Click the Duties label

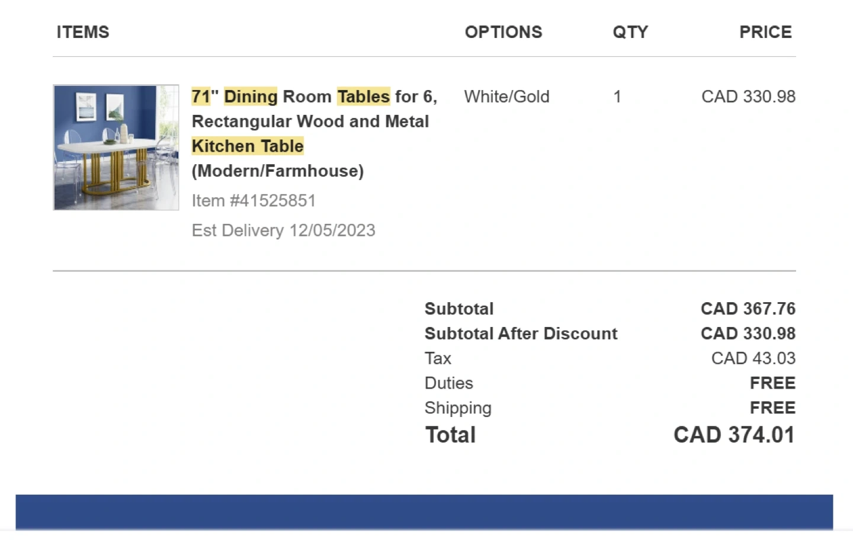448,383
